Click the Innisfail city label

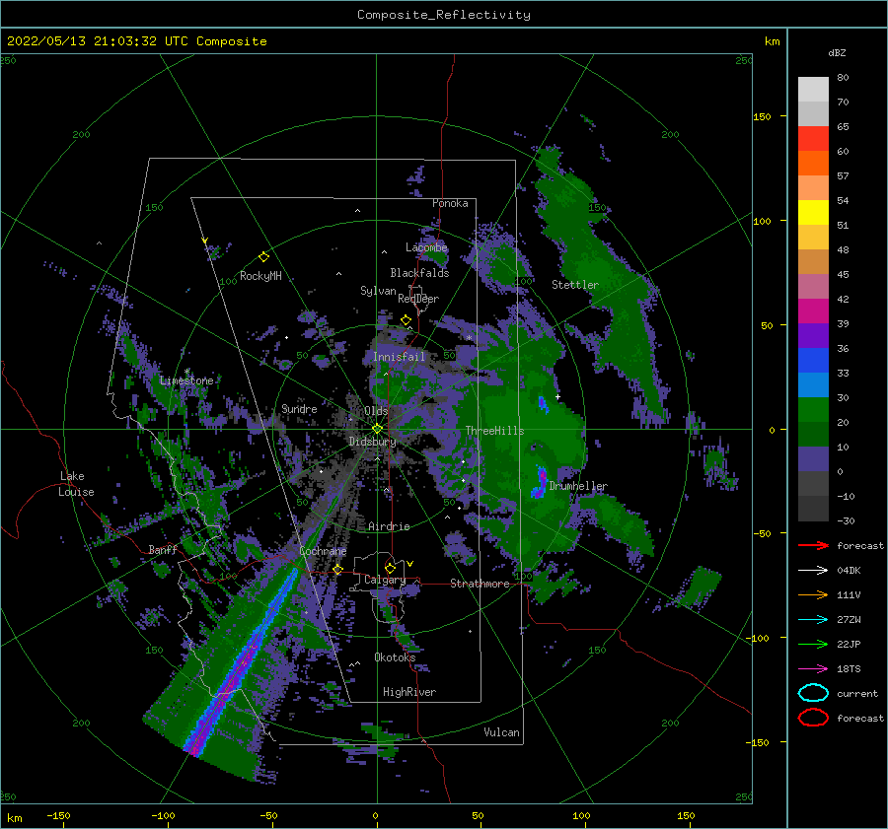coord(399,357)
